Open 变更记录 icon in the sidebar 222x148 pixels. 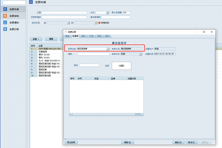coord(5,29)
